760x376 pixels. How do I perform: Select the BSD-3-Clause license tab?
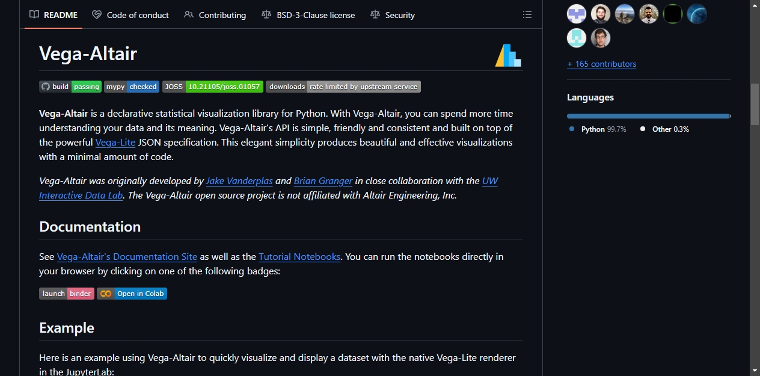click(308, 15)
